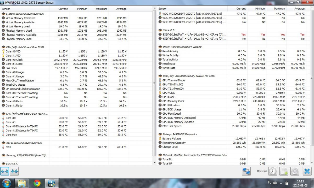This screenshot has height=188, width=314.
Task: Open the Windows Start menu
Action: [6, 183]
